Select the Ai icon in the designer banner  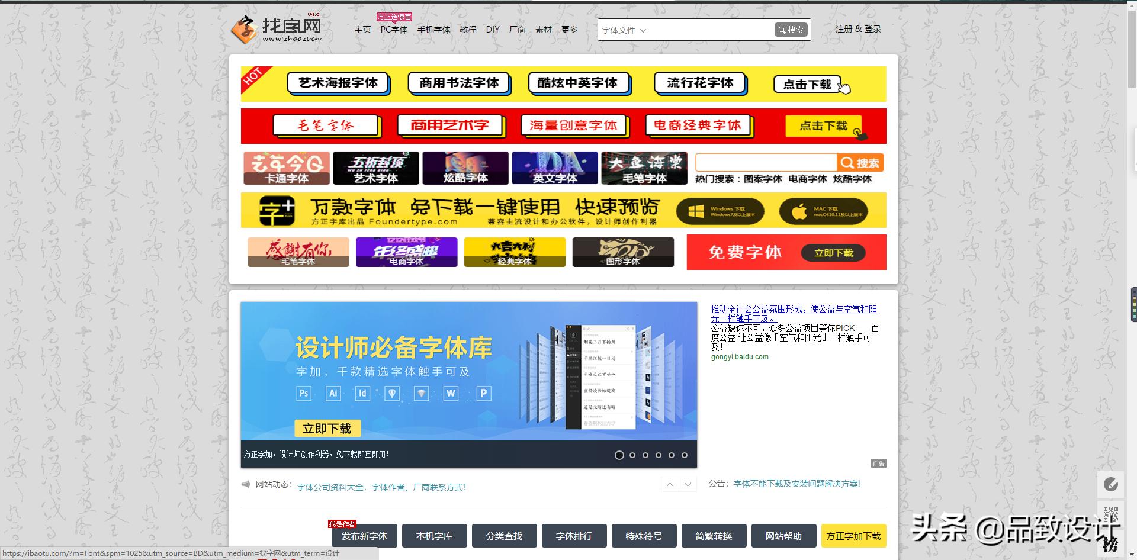click(333, 392)
